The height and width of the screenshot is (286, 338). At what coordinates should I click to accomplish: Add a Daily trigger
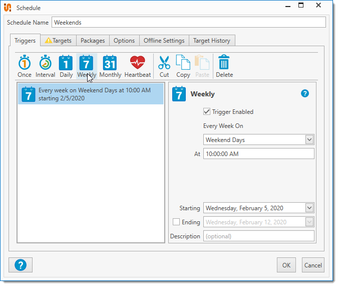(x=66, y=67)
